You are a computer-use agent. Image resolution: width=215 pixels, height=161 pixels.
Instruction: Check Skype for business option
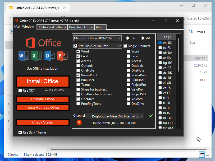[x=78, y=89]
